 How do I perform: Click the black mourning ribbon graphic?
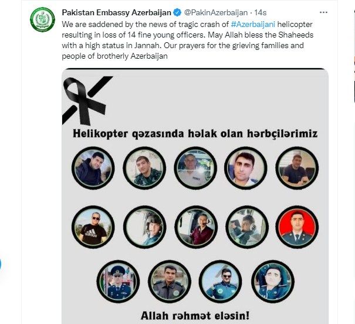tap(87, 100)
